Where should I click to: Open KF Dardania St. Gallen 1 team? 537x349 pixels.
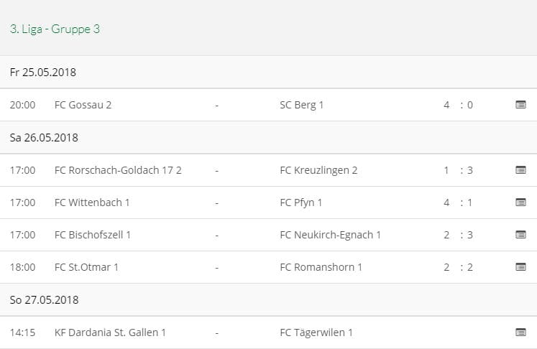pyautogui.click(x=110, y=332)
